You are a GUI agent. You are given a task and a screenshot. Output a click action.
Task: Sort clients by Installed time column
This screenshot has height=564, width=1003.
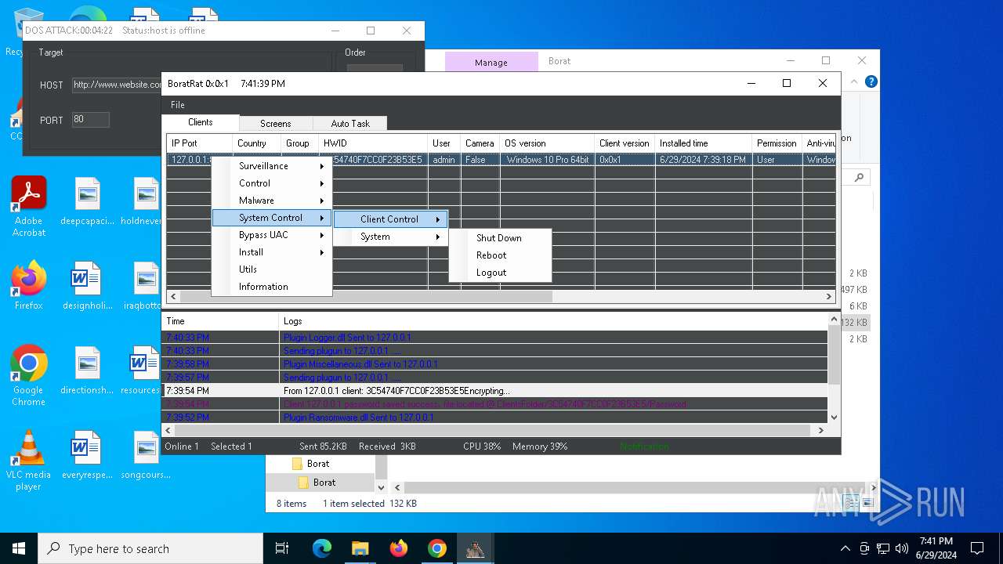point(703,143)
